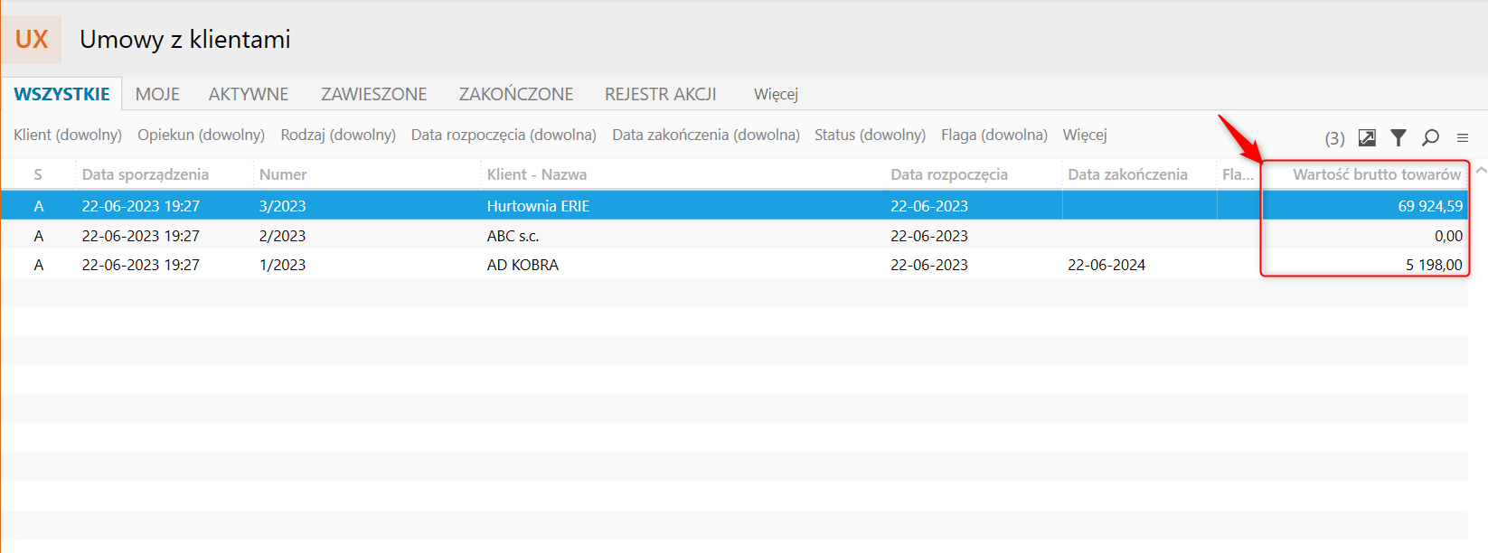Image resolution: width=1488 pixels, height=553 pixels.
Task: Sort by the S column header
Action: (x=38, y=174)
